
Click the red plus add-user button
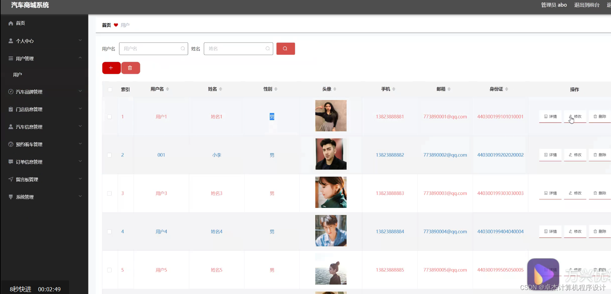pos(111,68)
